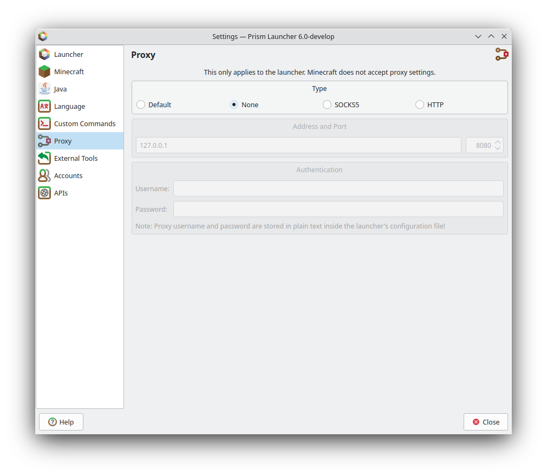Select the Default proxy type
The height and width of the screenshot is (476, 547).
point(141,105)
